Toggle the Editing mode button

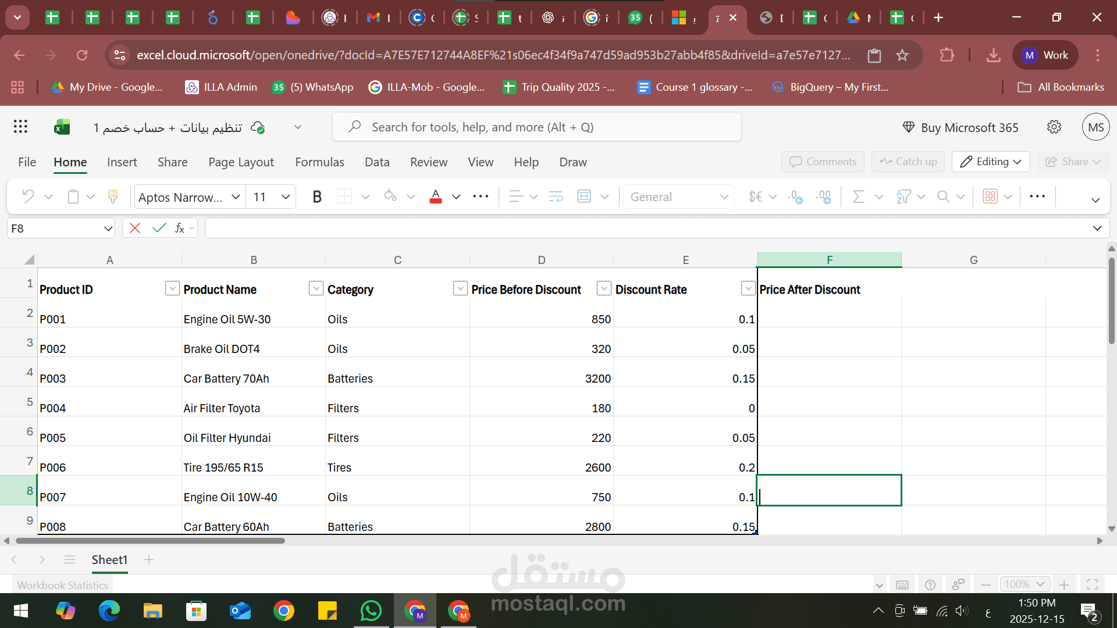[x=991, y=162]
